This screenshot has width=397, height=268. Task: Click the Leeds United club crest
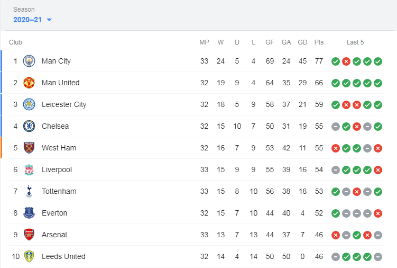click(x=29, y=256)
